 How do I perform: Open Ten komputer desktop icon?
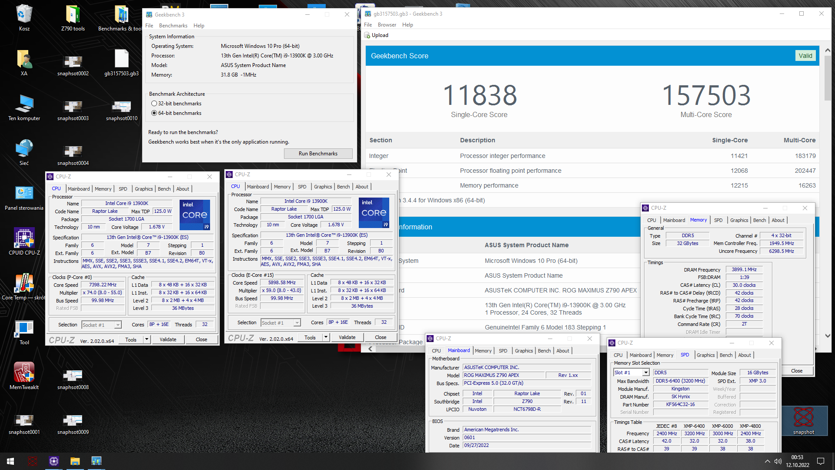(24, 107)
